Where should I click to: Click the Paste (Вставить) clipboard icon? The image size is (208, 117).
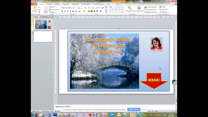click(x=35, y=8)
